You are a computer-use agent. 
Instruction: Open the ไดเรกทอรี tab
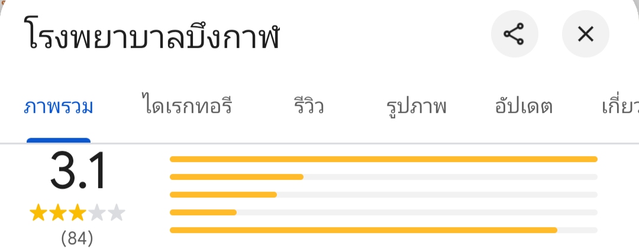coord(187,108)
